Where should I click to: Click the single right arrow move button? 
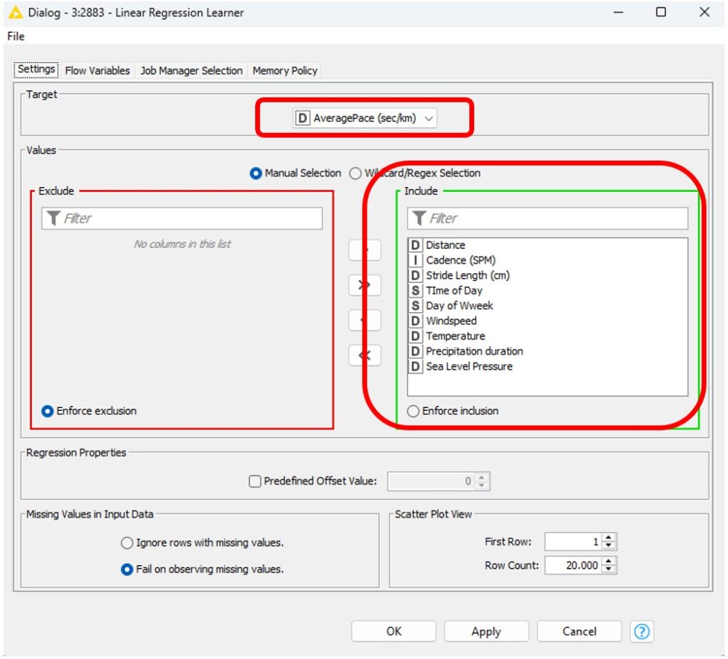tap(365, 250)
